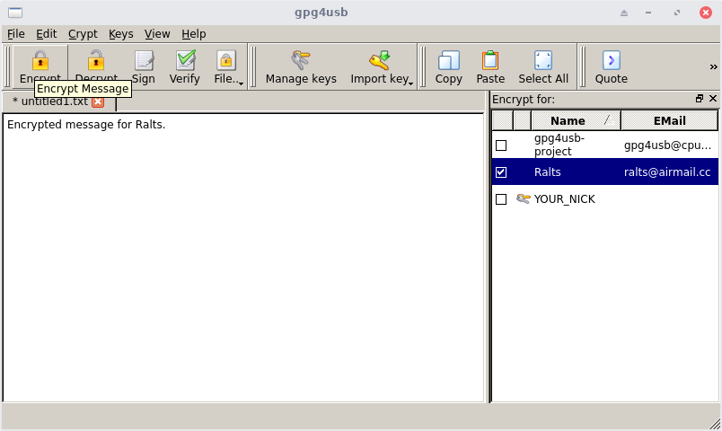Open the Keys menu

pyautogui.click(x=121, y=34)
